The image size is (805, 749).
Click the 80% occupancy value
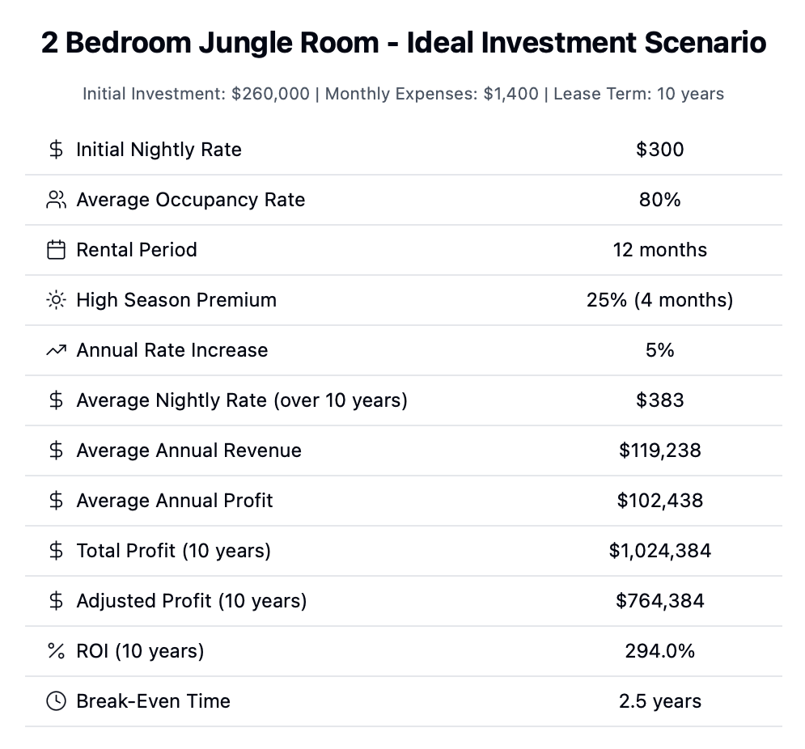tap(659, 200)
